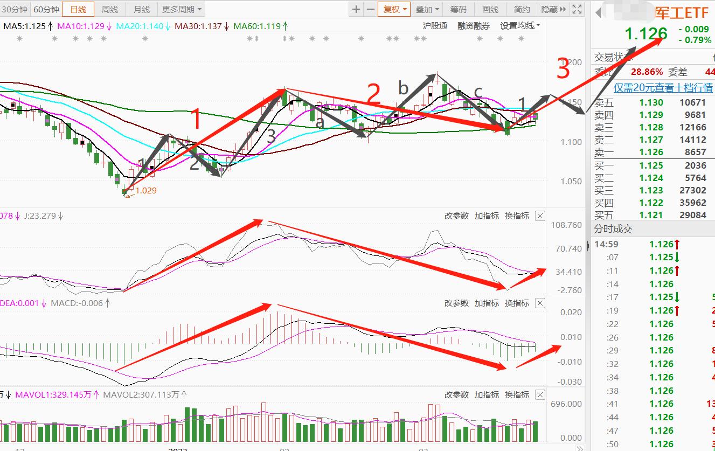Click the 买五 order book row
The height and width of the screenshot is (451, 715).
[653, 215]
